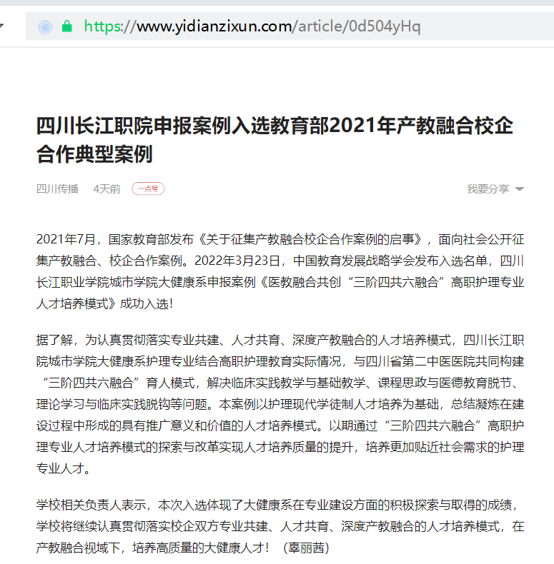
Task: Click the paragraph beginning 据了解
Action: coord(280,404)
